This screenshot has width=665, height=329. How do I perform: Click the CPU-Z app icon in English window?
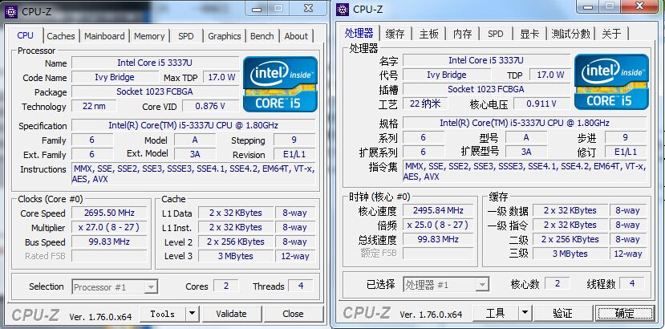click(11, 12)
